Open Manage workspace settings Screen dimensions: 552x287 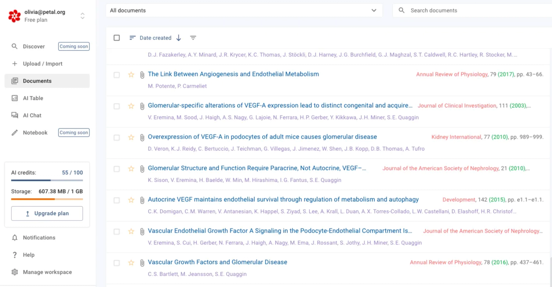47,272
